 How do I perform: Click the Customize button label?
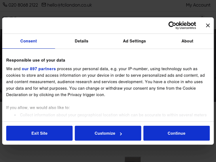click(x=105, y=133)
